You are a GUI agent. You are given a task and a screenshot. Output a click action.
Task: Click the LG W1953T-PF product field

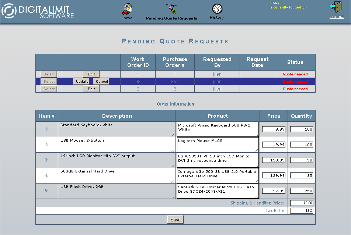point(218,160)
